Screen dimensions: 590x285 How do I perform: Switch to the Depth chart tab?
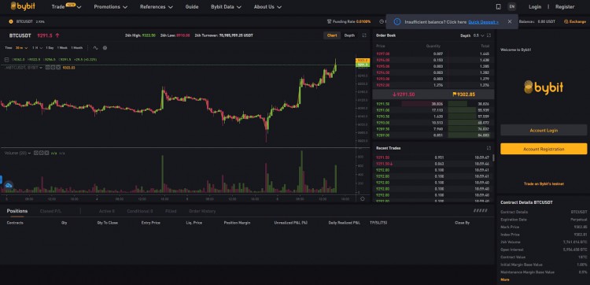tap(349, 35)
